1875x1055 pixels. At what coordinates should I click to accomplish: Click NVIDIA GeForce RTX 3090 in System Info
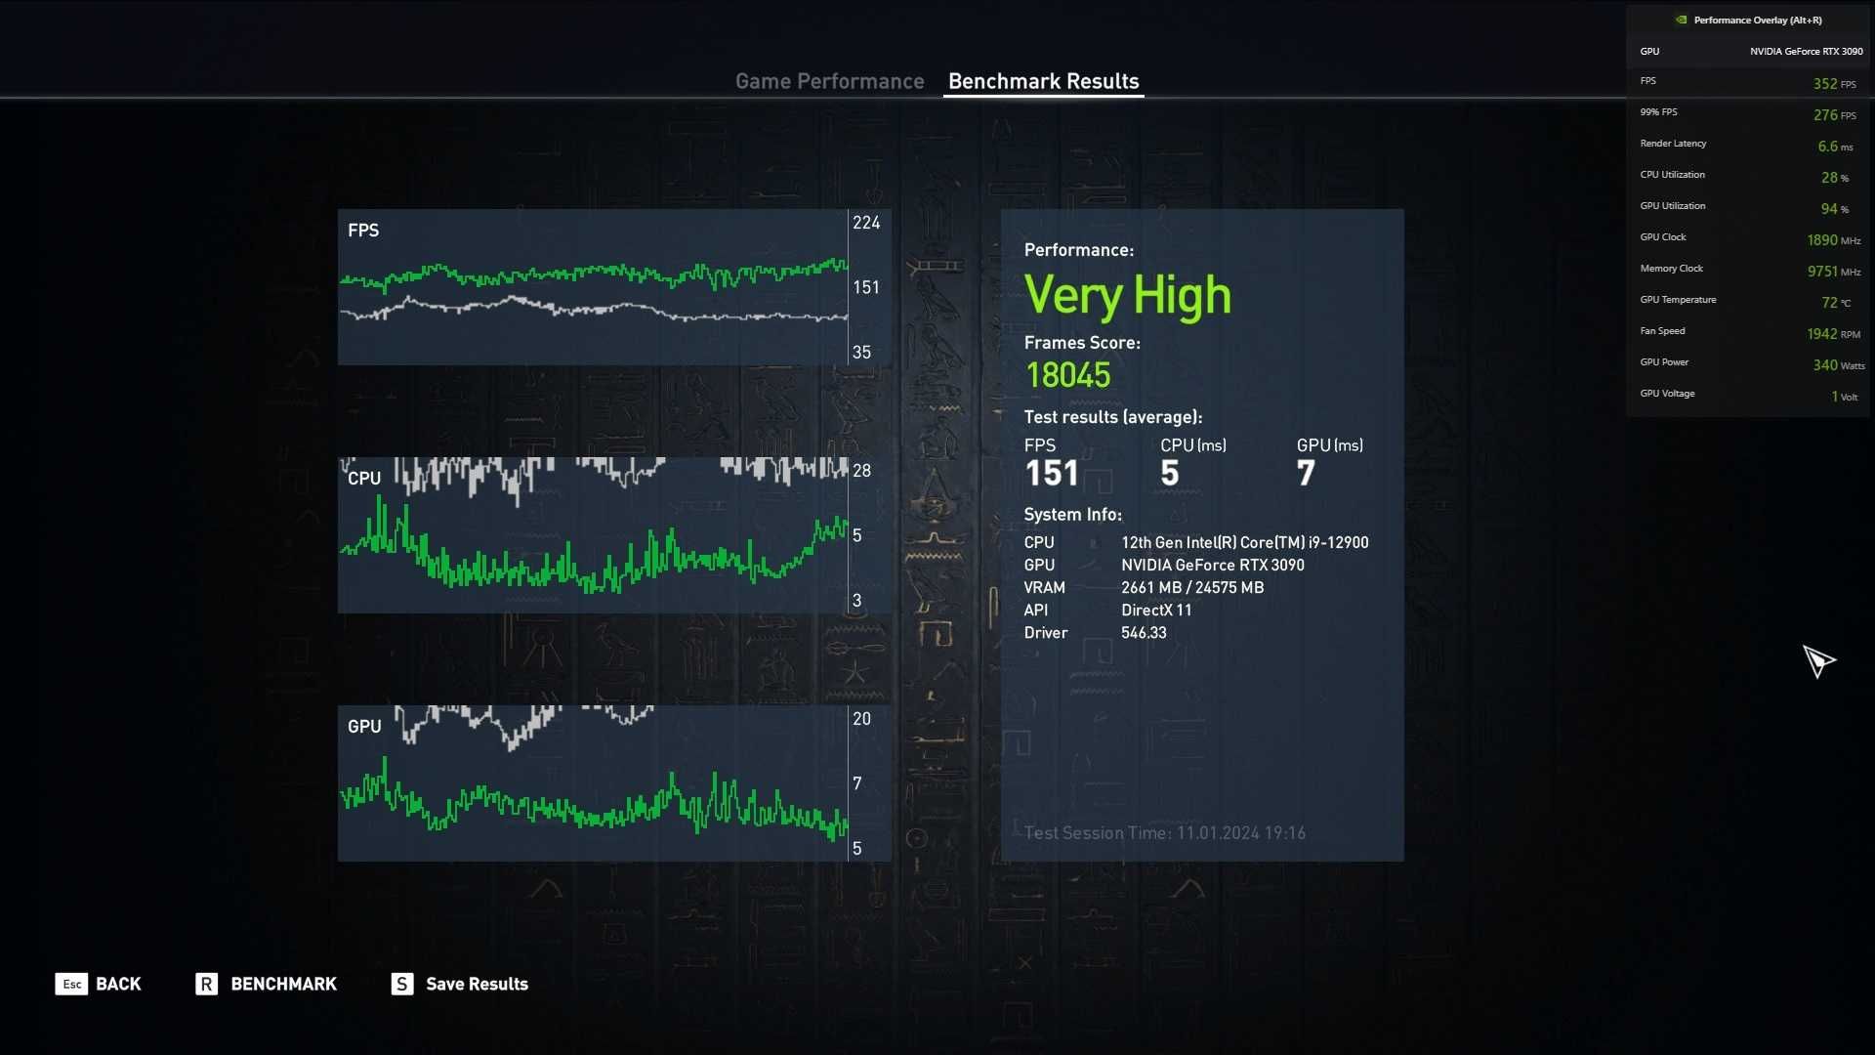1213,565
